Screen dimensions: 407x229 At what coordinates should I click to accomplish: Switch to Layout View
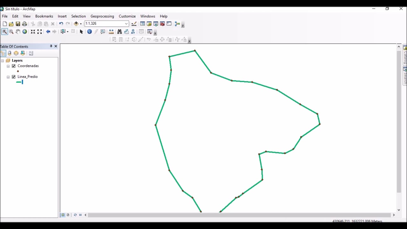[68, 215]
